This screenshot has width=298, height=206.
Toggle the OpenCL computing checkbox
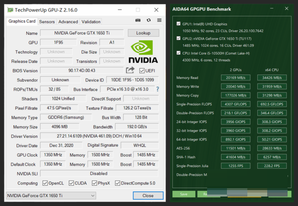[x=46, y=183]
